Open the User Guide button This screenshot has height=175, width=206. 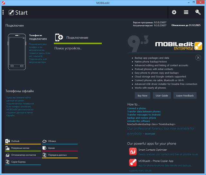point(162,96)
